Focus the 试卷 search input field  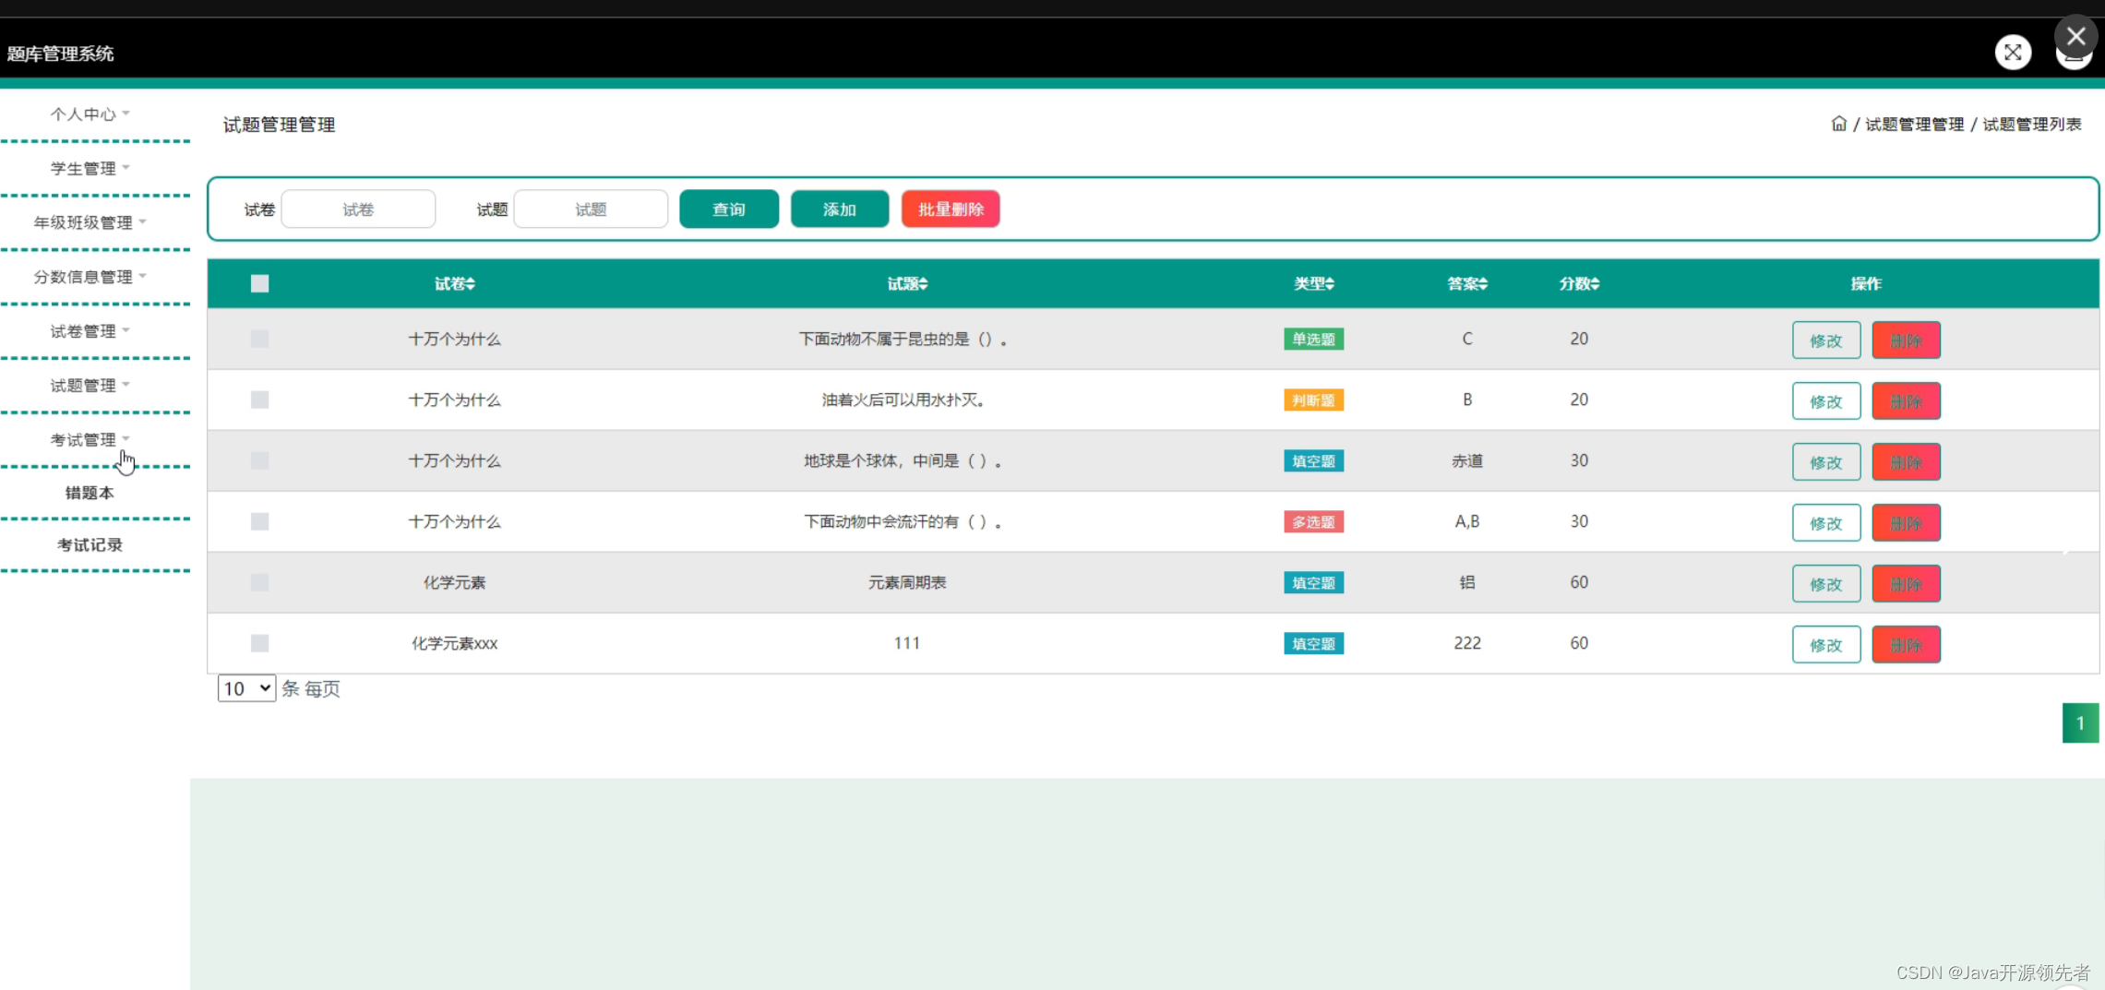tap(358, 209)
